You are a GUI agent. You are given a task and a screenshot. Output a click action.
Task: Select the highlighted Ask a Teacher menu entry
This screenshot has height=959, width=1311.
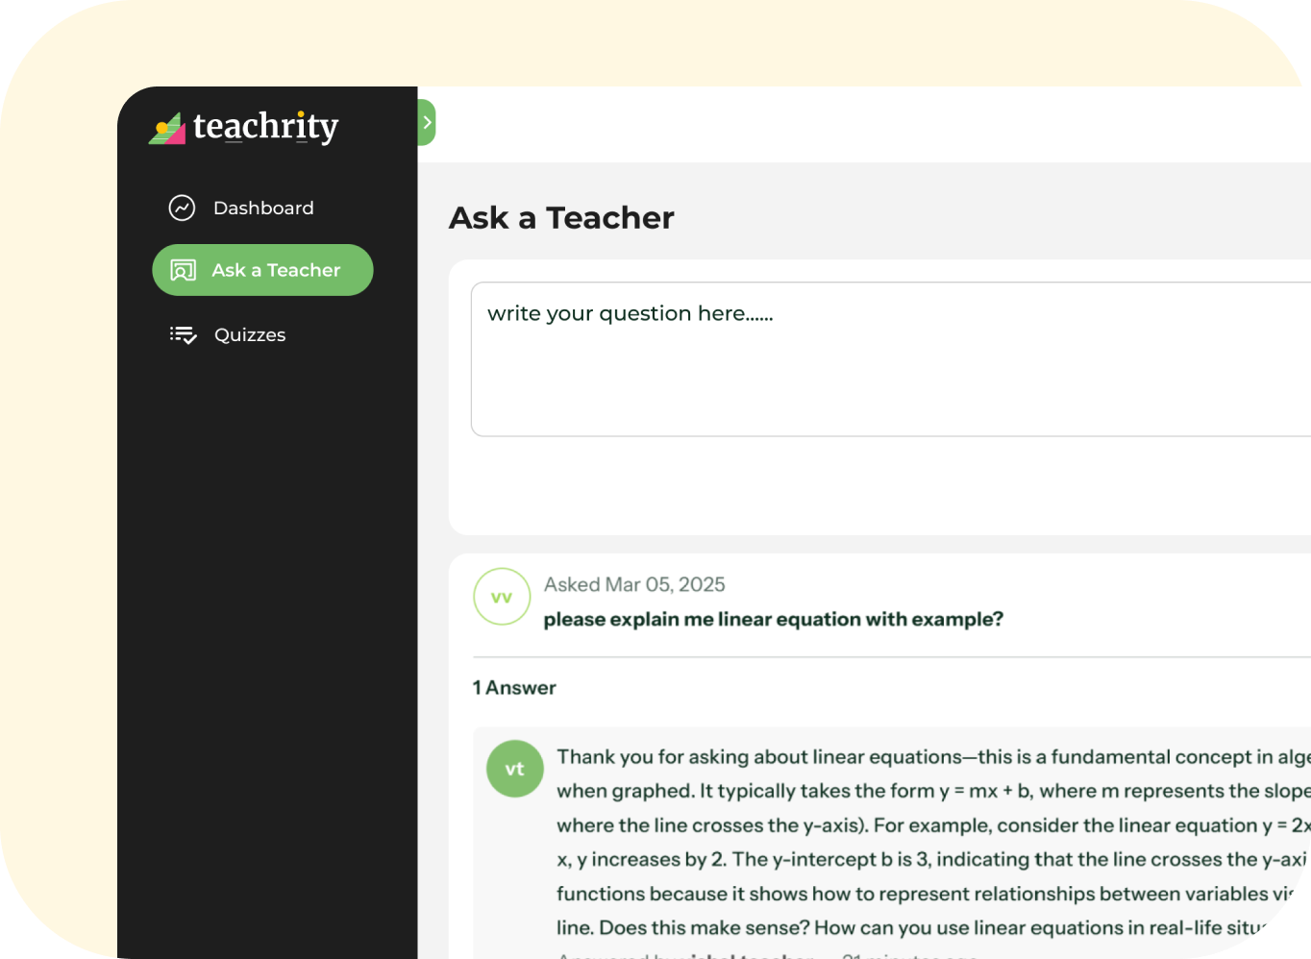click(262, 270)
